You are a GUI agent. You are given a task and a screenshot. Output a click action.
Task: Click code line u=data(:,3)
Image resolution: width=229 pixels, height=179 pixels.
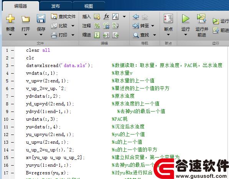pyautogui.click(x=42, y=119)
